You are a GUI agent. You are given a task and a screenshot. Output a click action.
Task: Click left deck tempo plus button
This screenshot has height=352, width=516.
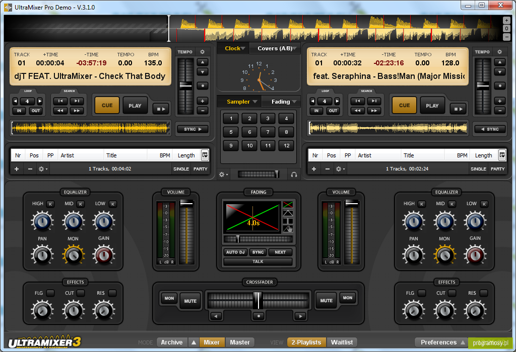[x=203, y=101]
